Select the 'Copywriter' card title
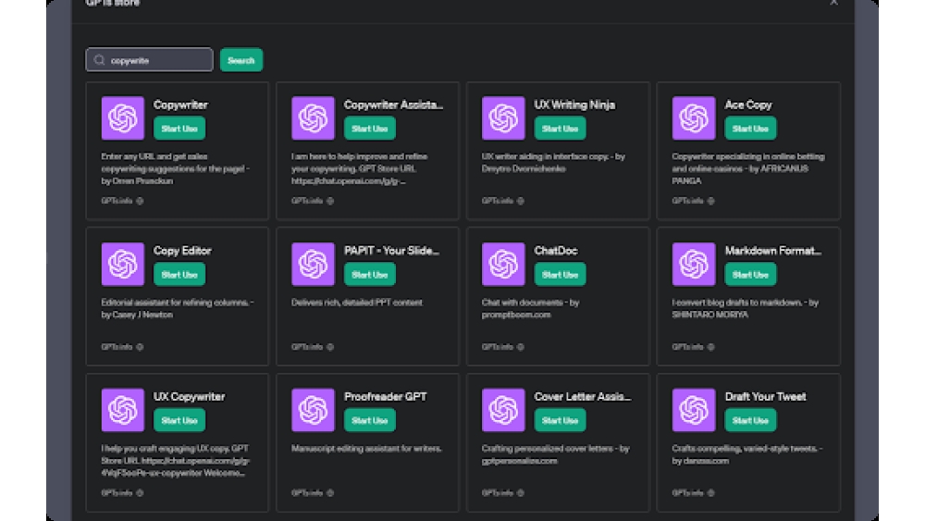 click(x=180, y=105)
